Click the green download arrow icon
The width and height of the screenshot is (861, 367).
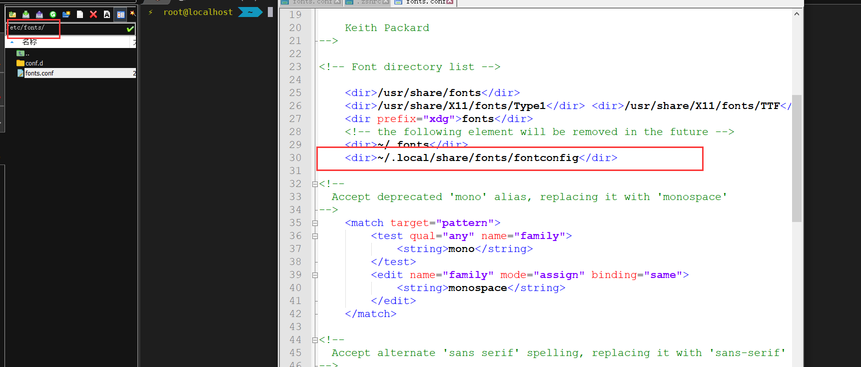pyautogui.click(x=26, y=14)
